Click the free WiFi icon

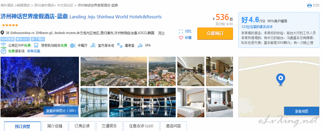3,45
